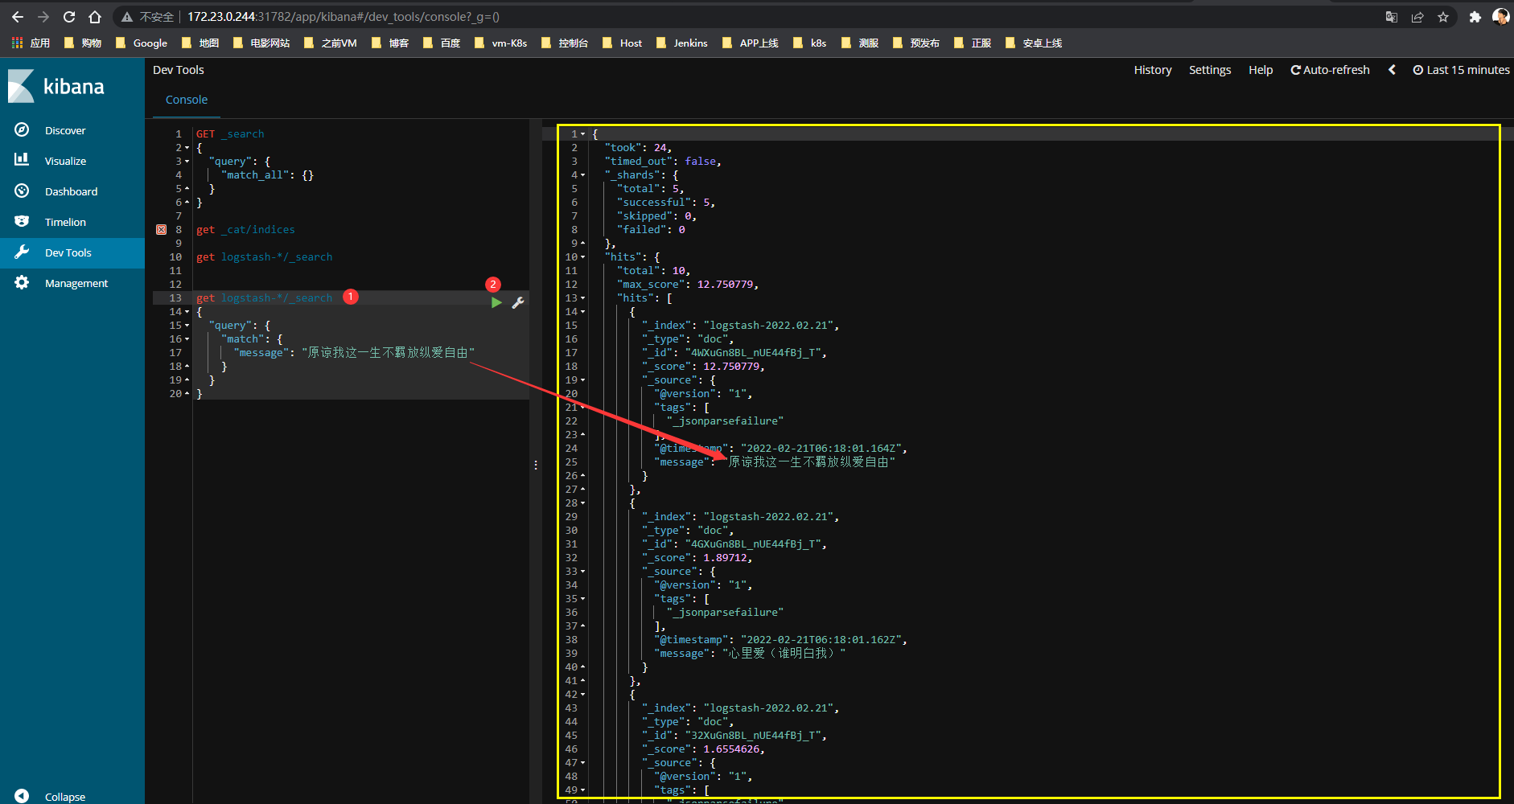Image resolution: width=1514 pixels, height=804 pixels.
Task: Open the History menu
Action: [x=1153, y=70]
